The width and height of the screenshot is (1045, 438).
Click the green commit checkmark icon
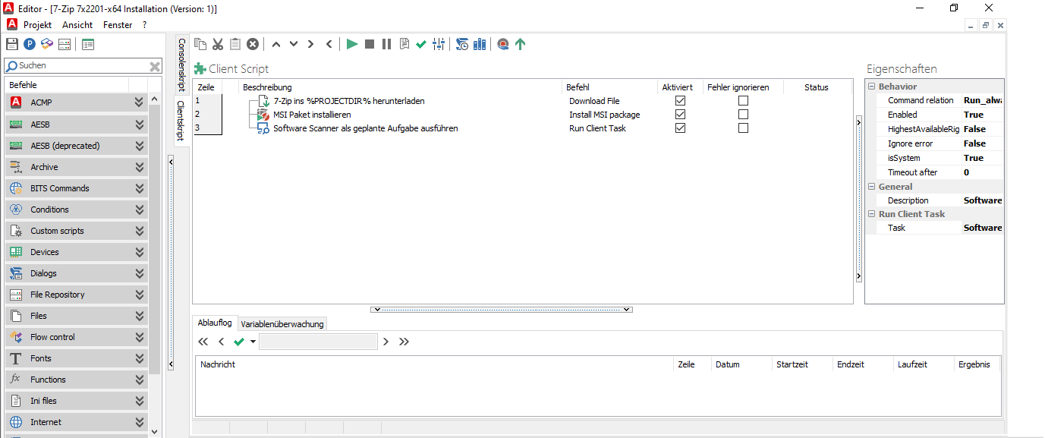pos(421,44)
